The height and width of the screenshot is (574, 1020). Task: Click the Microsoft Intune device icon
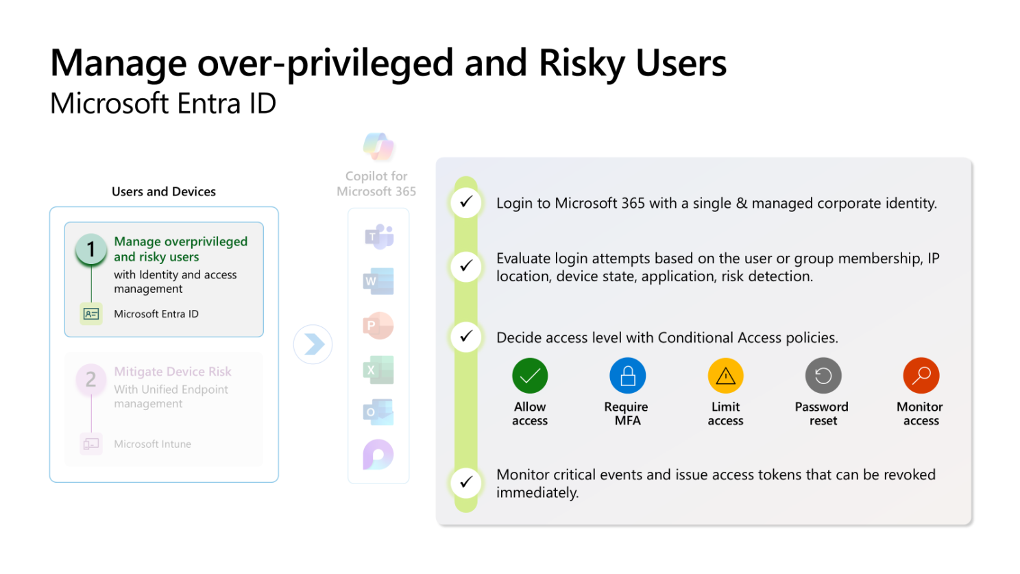90,444
